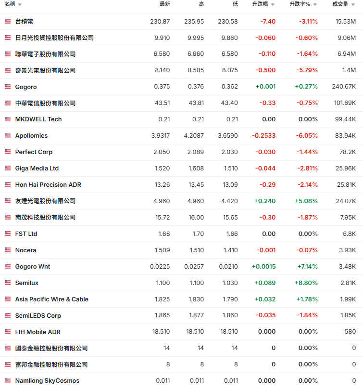Sort by the 成交量 column arrow
This screenshot has width=363, height=389.
click(x=353, y=4)
